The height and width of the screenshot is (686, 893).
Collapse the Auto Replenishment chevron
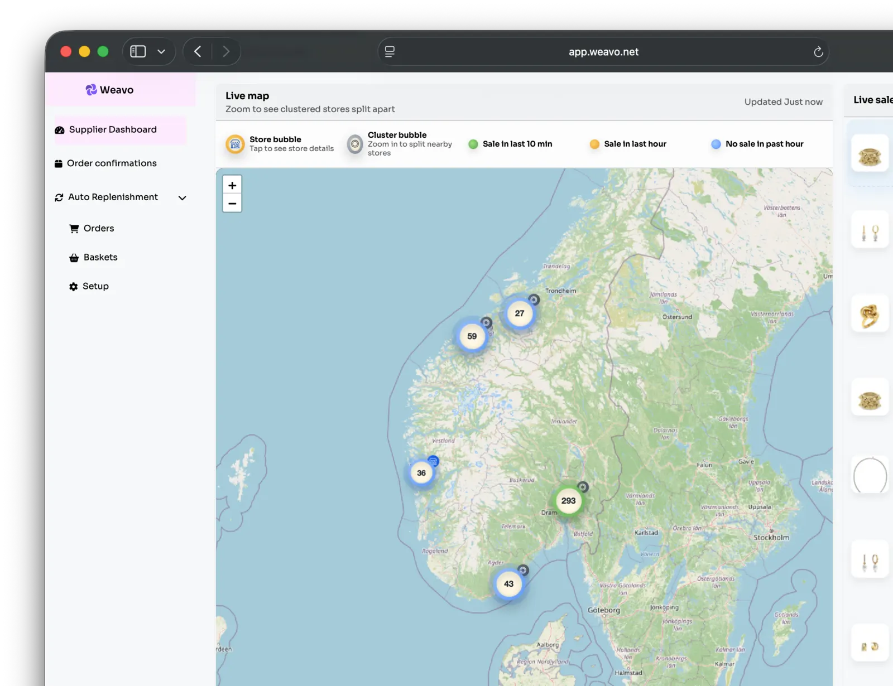point(182,197)
